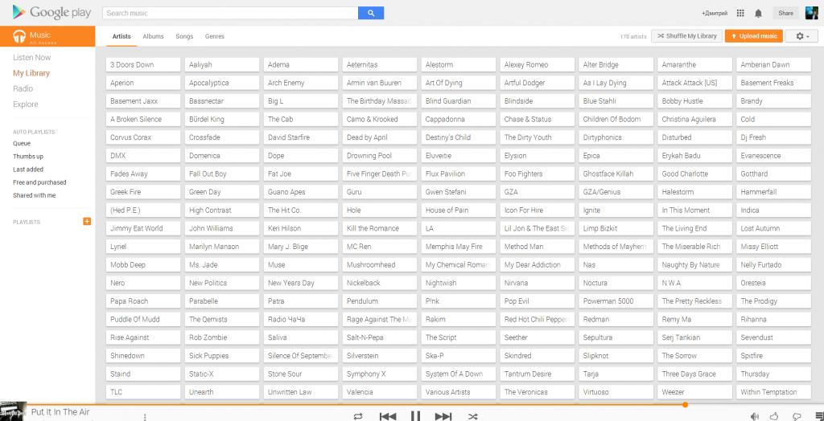The image size is (824, 421).
Task: Open the Foo Fighters artist card
Action: click(x=537, y=174)
